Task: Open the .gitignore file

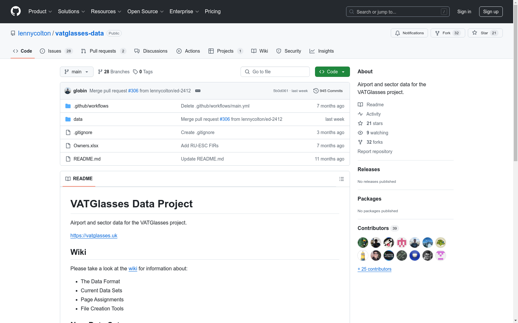Action: tap(83, 132)
